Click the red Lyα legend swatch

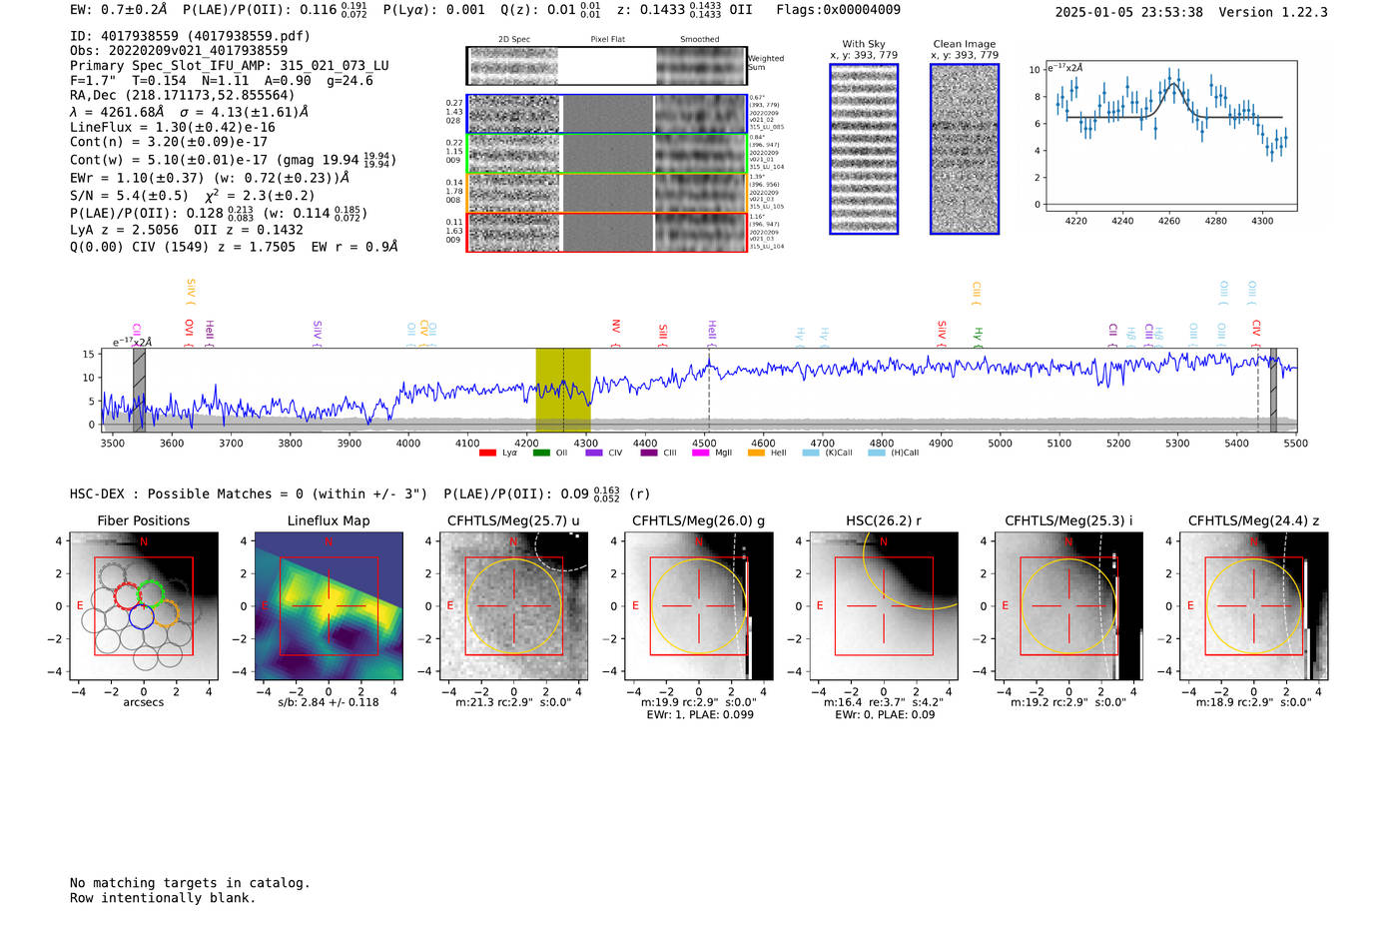click(x=487, y=454)
